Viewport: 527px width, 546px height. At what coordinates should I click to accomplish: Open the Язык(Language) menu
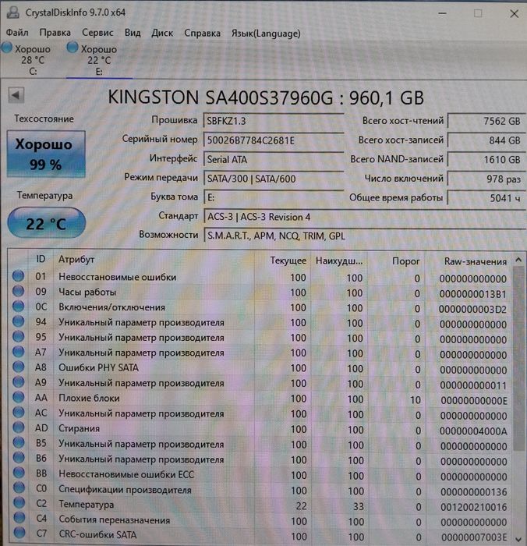[266, 34]
